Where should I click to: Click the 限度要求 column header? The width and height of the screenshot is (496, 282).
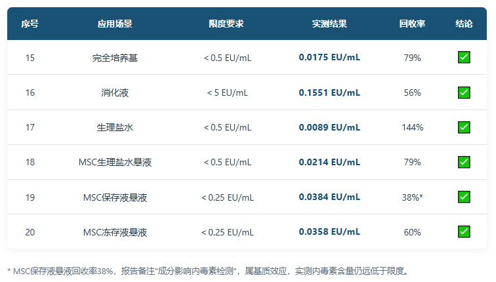coord(226,24)
